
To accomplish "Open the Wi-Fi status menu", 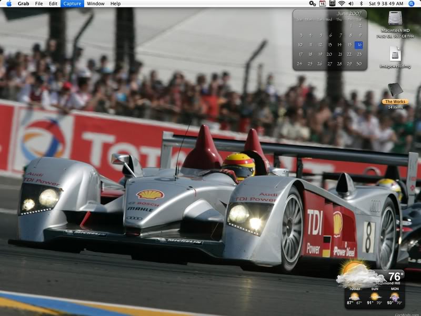I will tap(342, 4).
